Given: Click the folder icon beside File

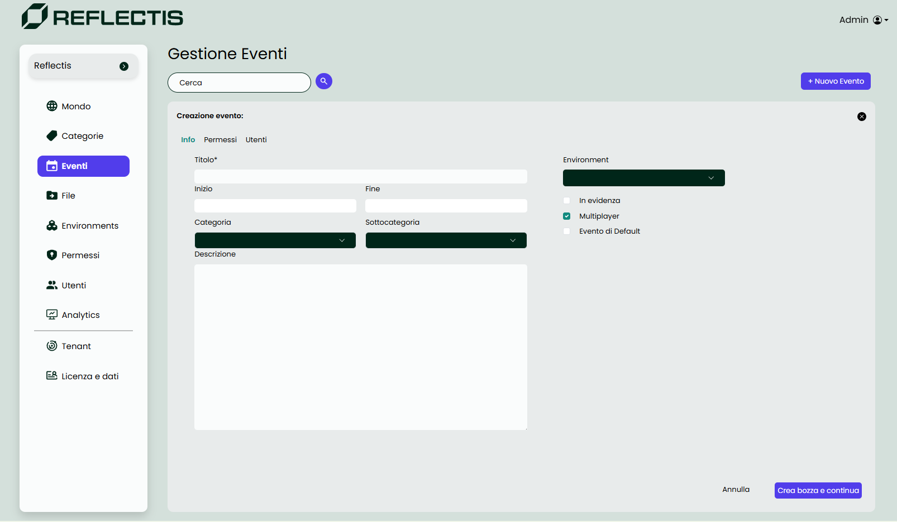Looking at the screenshot, I should tap(52, 195).
